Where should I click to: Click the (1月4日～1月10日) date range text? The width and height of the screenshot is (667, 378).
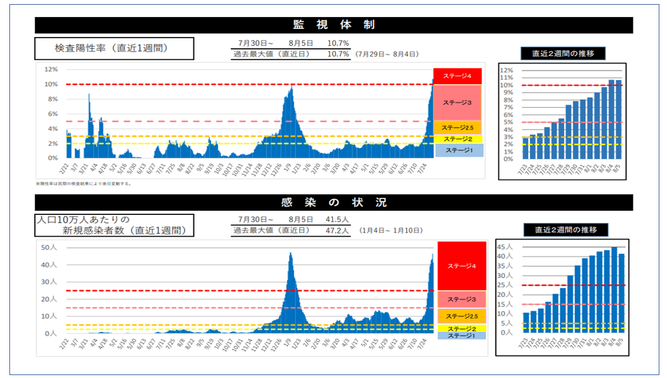pyautogui.click(x=390, y=230)
